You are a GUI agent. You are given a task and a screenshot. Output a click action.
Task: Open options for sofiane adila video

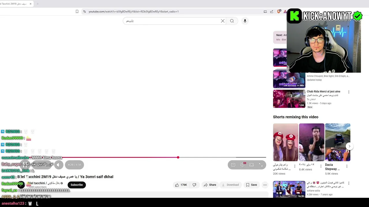click(349, 183)
